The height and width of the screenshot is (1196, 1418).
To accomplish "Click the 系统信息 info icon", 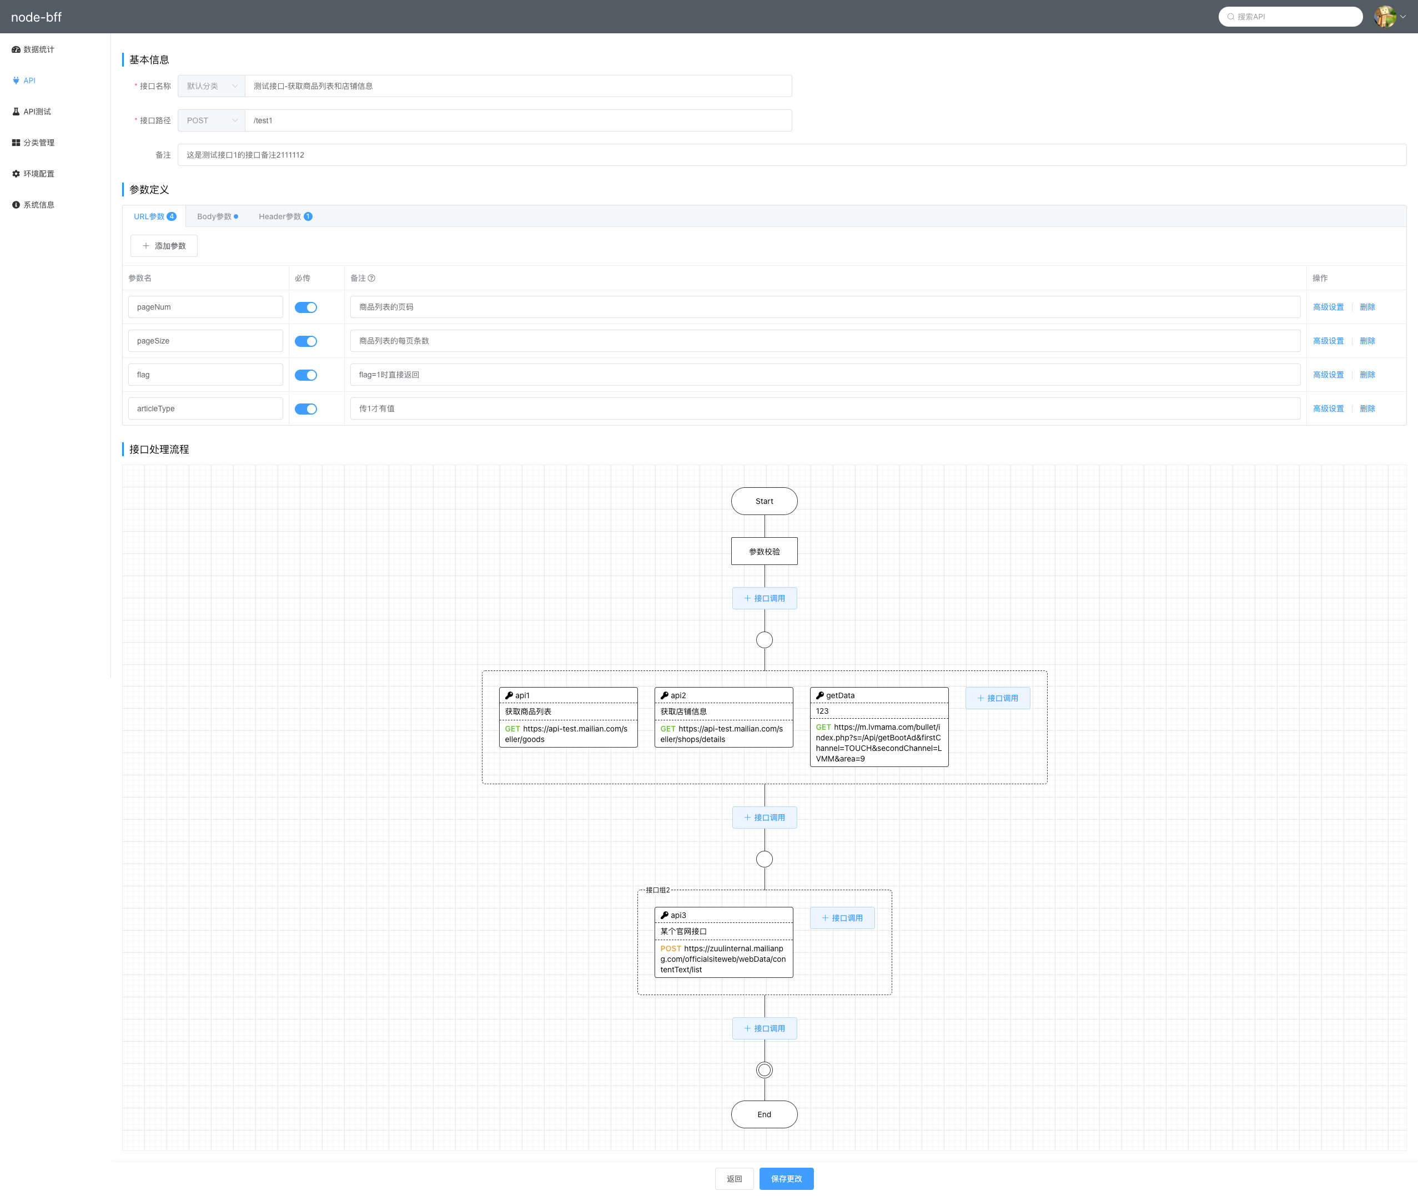I will (x=16, y=205).
